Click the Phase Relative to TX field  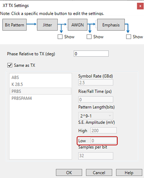pos(91,53)
